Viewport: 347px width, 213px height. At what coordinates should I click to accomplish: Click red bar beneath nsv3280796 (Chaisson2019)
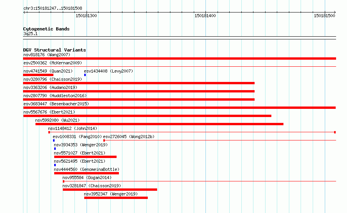139,83
